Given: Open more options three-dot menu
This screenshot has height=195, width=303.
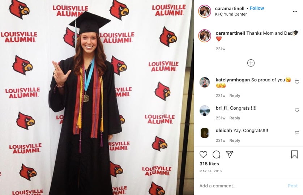Looking at the screenshot, I should coord(295,12).
